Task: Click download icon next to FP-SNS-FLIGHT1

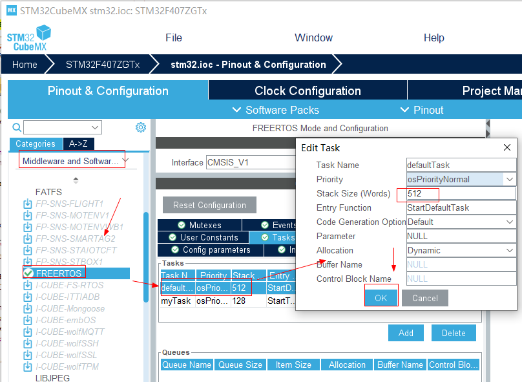Action: click(28, 204)
